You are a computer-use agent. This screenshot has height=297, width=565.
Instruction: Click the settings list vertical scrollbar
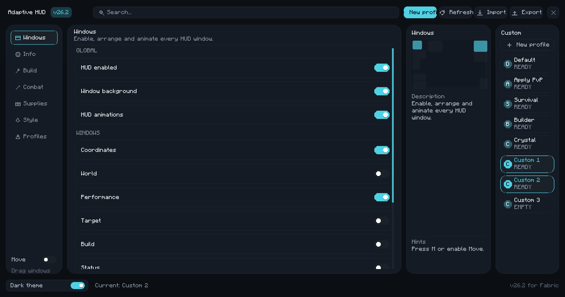(x=393, y=125)
